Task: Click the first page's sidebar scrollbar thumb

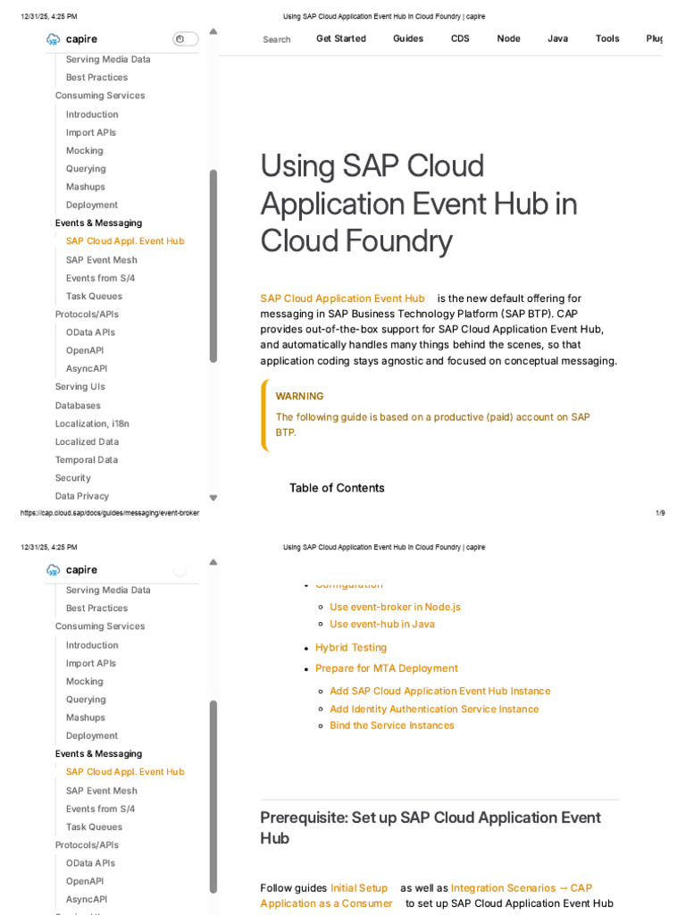Action: [x=213, y=266]
